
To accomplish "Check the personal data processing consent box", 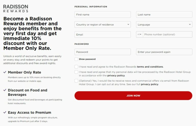I will point(76,72).
